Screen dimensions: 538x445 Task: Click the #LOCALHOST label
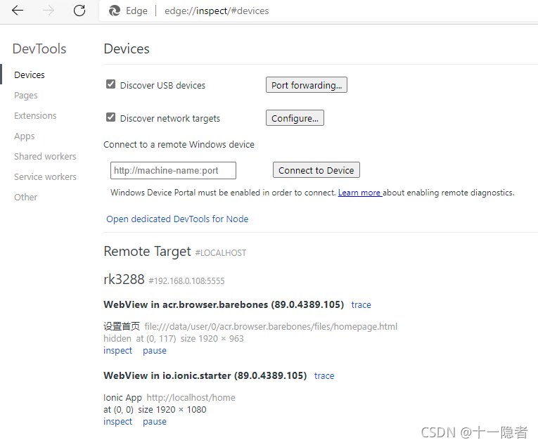pos(221,253)
